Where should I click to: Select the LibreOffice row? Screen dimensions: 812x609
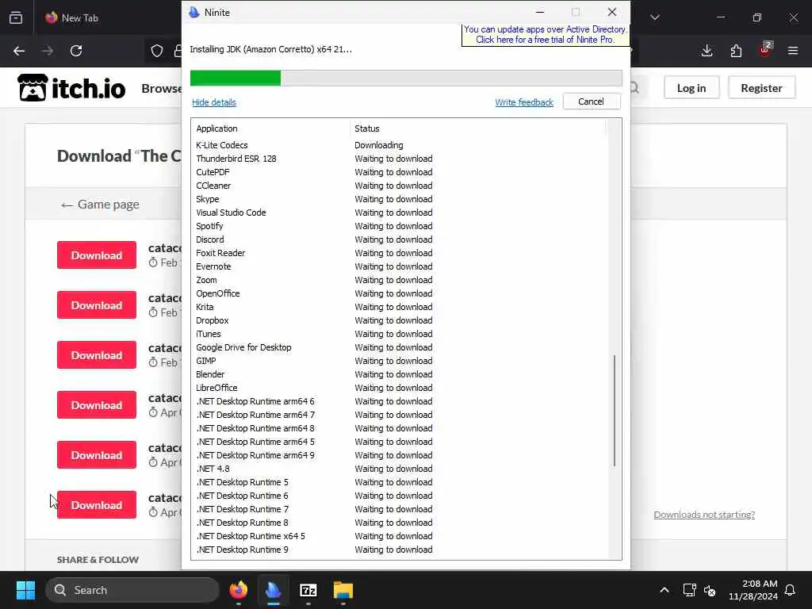[399, 387]
